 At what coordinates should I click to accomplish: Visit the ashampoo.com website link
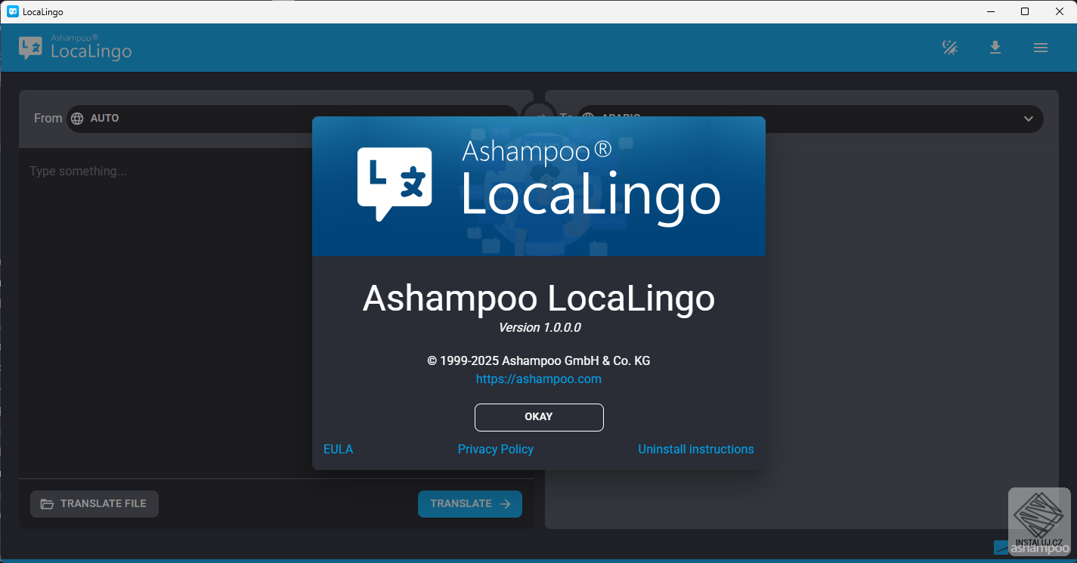pos(538,379)
